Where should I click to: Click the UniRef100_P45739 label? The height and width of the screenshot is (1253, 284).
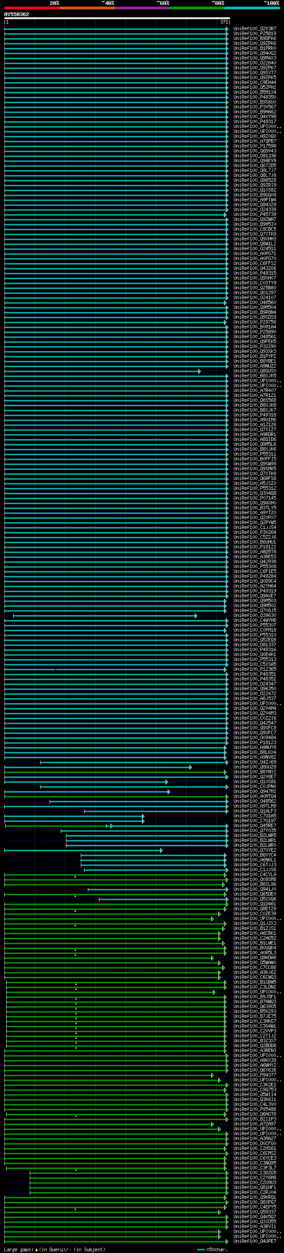(x=255, y=214)
